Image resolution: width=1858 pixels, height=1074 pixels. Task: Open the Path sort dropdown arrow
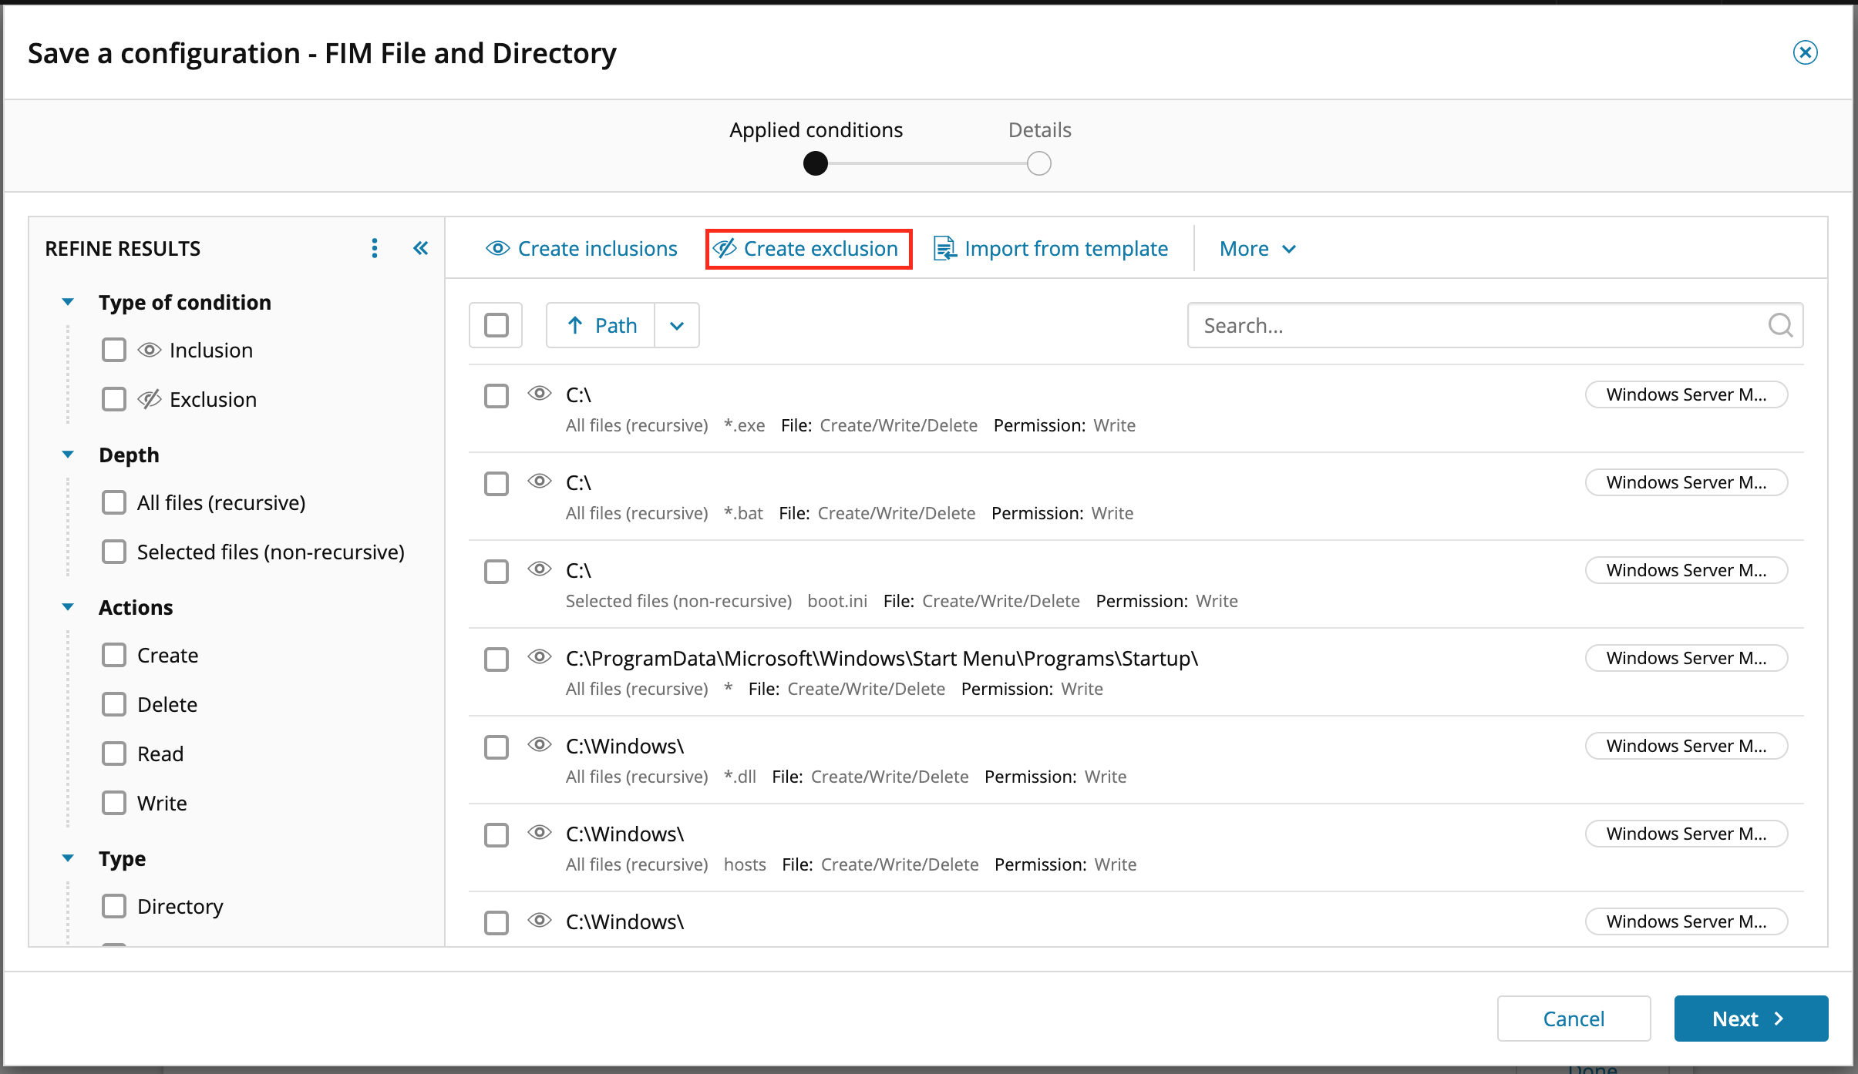pyautogui.click(x=677, y=325)
